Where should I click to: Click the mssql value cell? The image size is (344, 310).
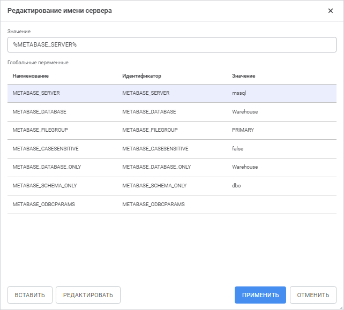(x=239, y=93)
